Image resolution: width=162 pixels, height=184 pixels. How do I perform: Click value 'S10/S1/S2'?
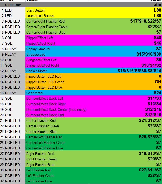point(151,65)
